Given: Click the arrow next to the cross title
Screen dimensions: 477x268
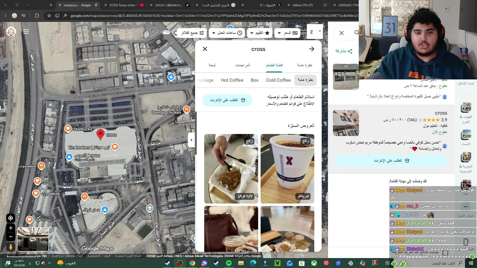Looking at the screenshot, I should 312,49.
